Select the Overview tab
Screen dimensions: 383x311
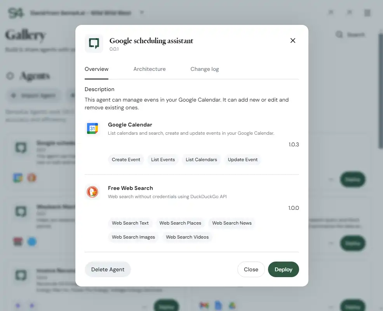[97, 69]
